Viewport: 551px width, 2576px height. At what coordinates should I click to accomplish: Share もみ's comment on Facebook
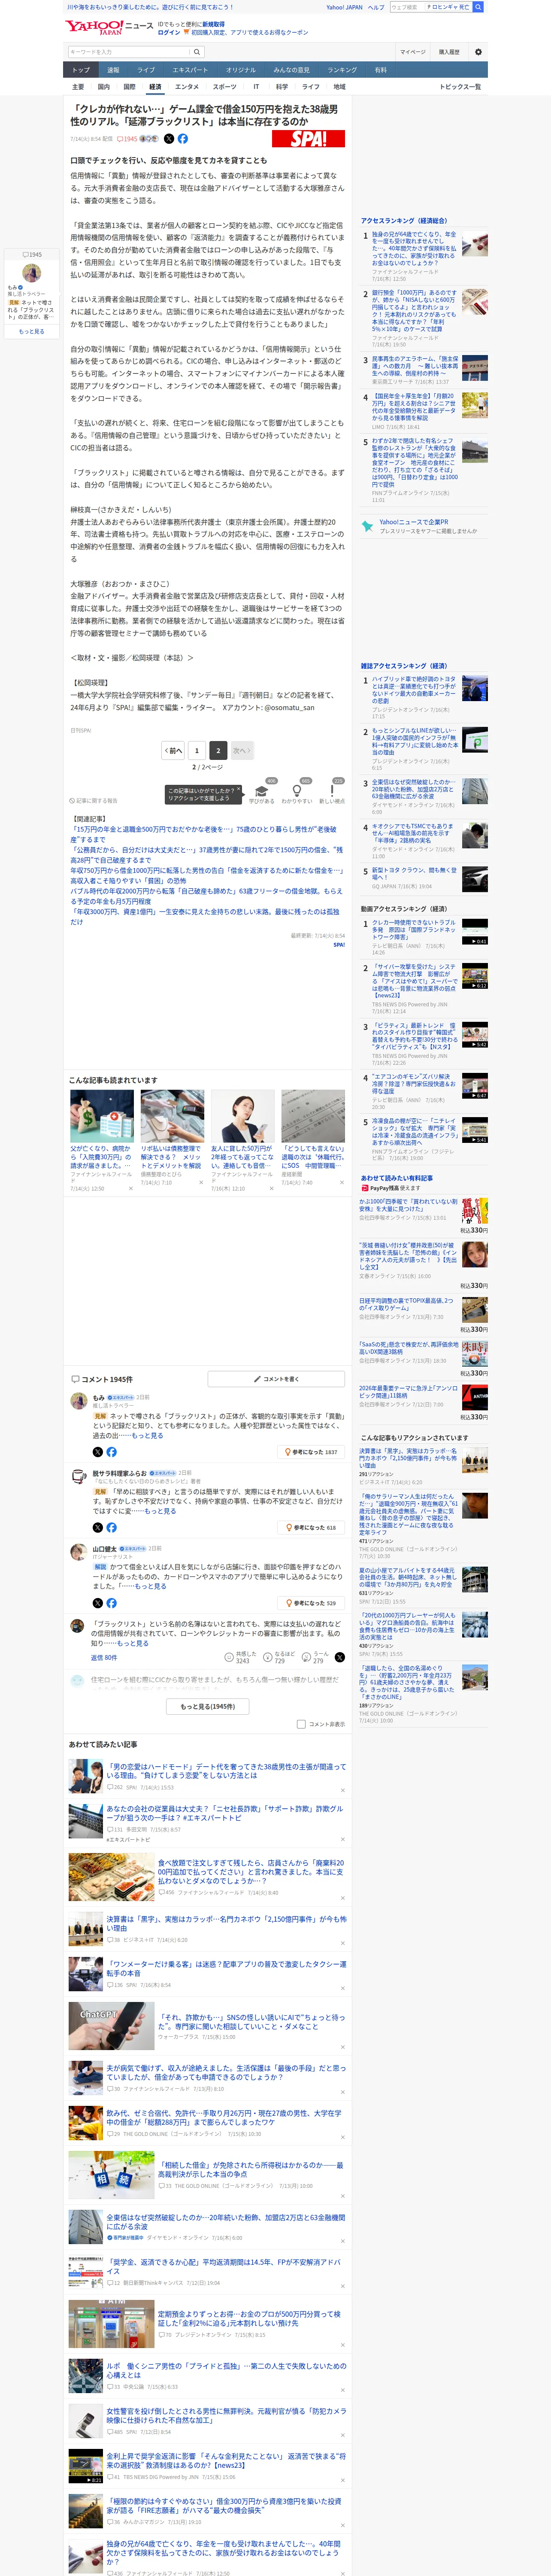tap(111, 1451)
